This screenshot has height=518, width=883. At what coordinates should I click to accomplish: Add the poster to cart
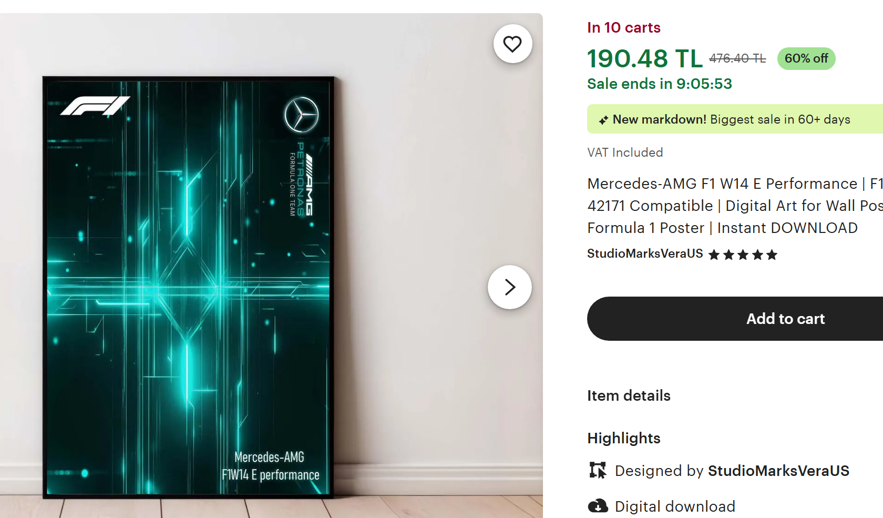click(785, 319)
